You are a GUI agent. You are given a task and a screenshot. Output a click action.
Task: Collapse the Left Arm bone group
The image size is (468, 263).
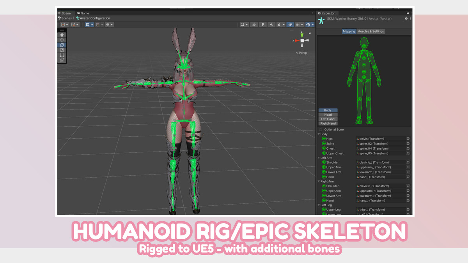(x=319, y=158)
